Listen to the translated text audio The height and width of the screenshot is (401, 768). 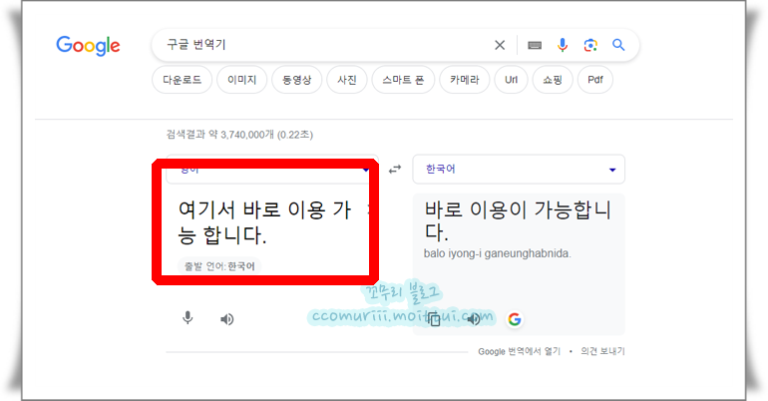pos(473,320)
